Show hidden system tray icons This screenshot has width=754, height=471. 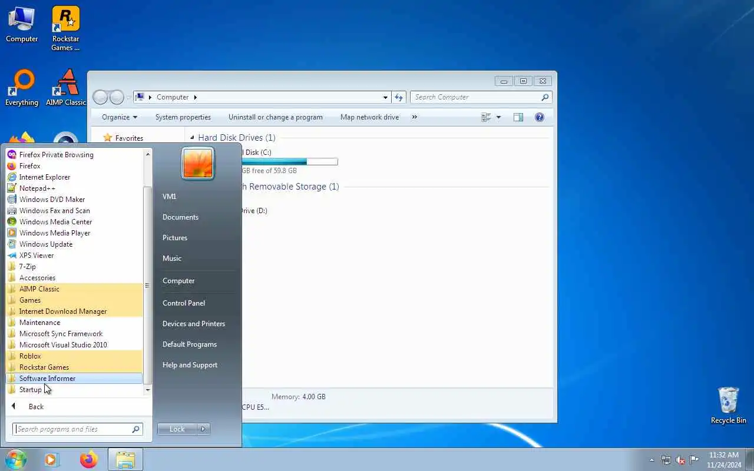(x=652, y=460)
